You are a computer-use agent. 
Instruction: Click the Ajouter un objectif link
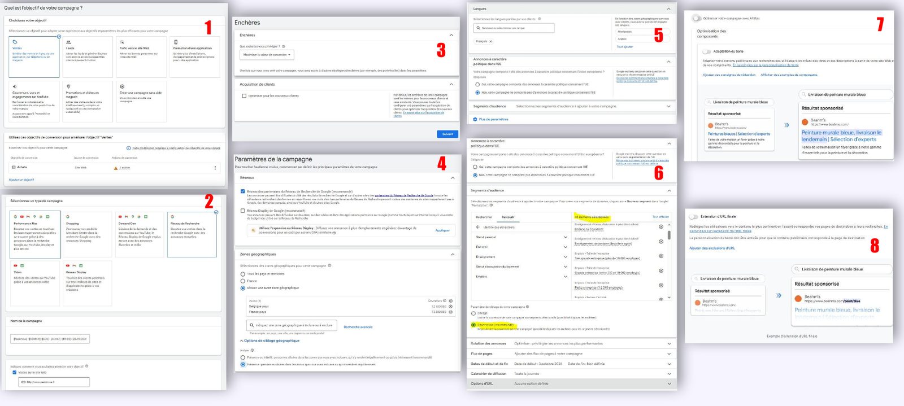coord(21,180)
